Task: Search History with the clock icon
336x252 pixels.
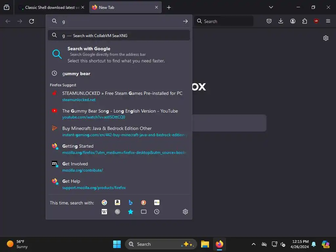Action: click(x=157, y=212)
